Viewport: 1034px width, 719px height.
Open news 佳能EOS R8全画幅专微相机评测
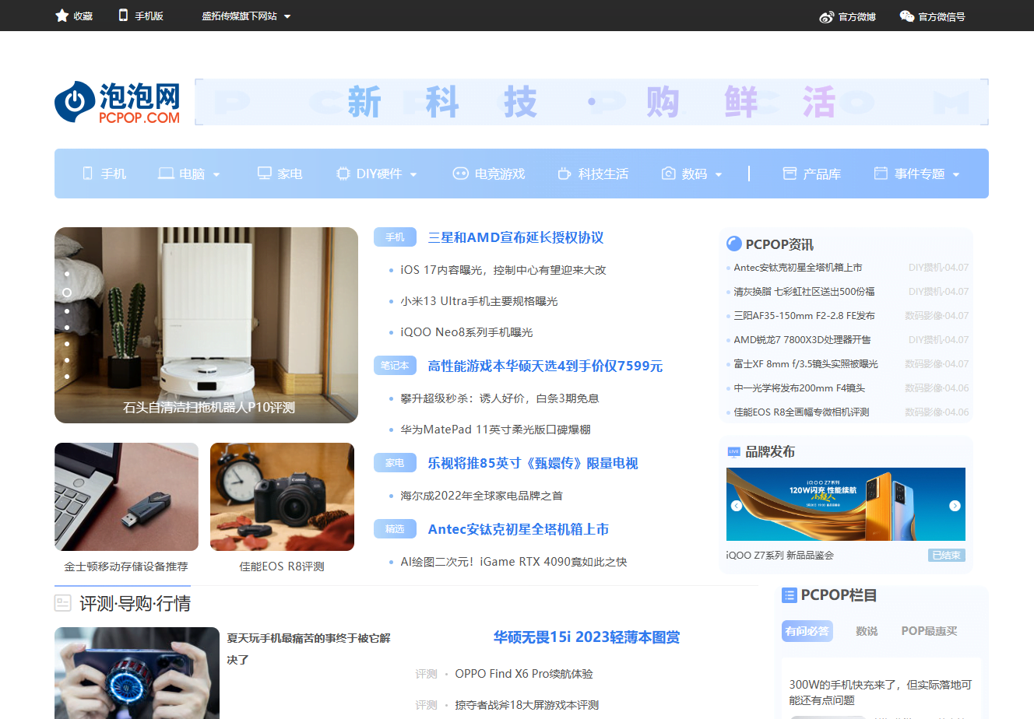click(801, 412)
